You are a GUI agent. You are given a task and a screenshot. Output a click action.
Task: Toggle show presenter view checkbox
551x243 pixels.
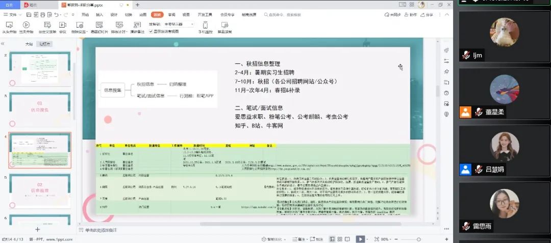click(x=152, y=31)
